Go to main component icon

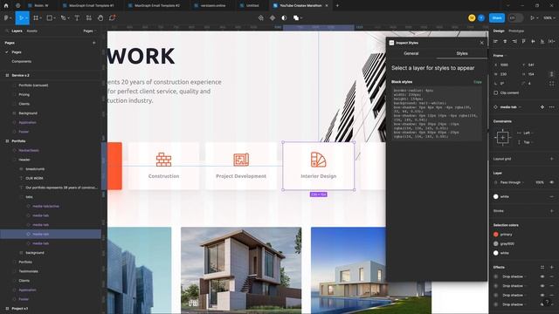pos(542,106)
